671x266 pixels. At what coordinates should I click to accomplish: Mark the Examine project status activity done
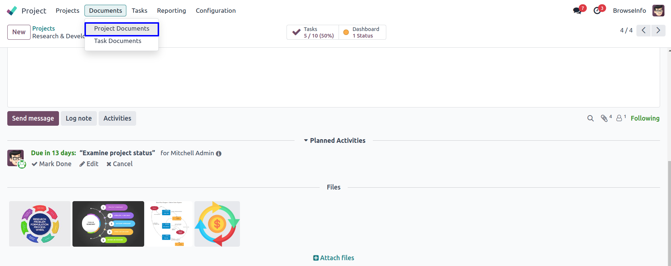(x=51, y=164)
